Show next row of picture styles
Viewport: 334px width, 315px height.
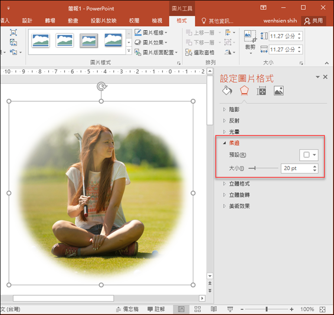(x=129, y=42)
